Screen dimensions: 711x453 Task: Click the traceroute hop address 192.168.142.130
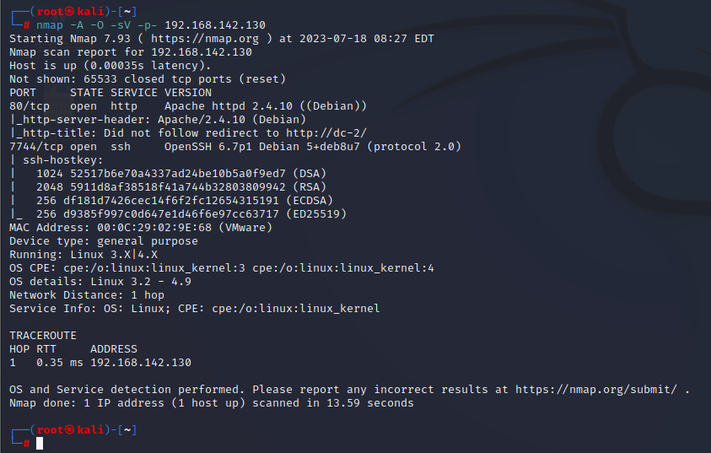tap(141, 362)
